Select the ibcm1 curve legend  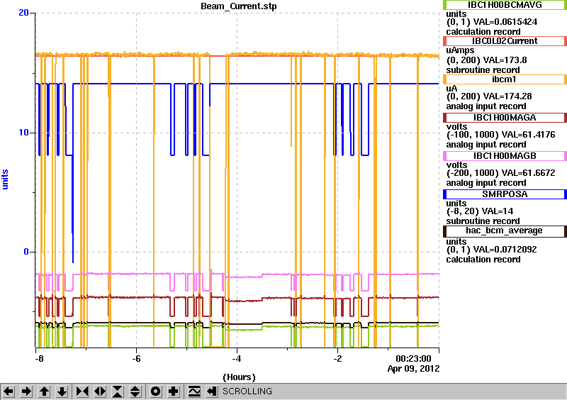tap(505, 79)
